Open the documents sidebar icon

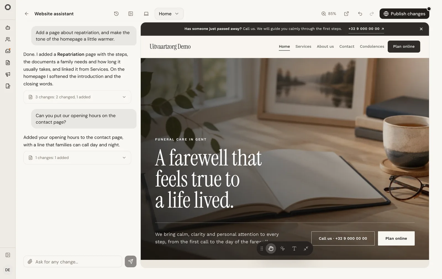click(8, 63)
